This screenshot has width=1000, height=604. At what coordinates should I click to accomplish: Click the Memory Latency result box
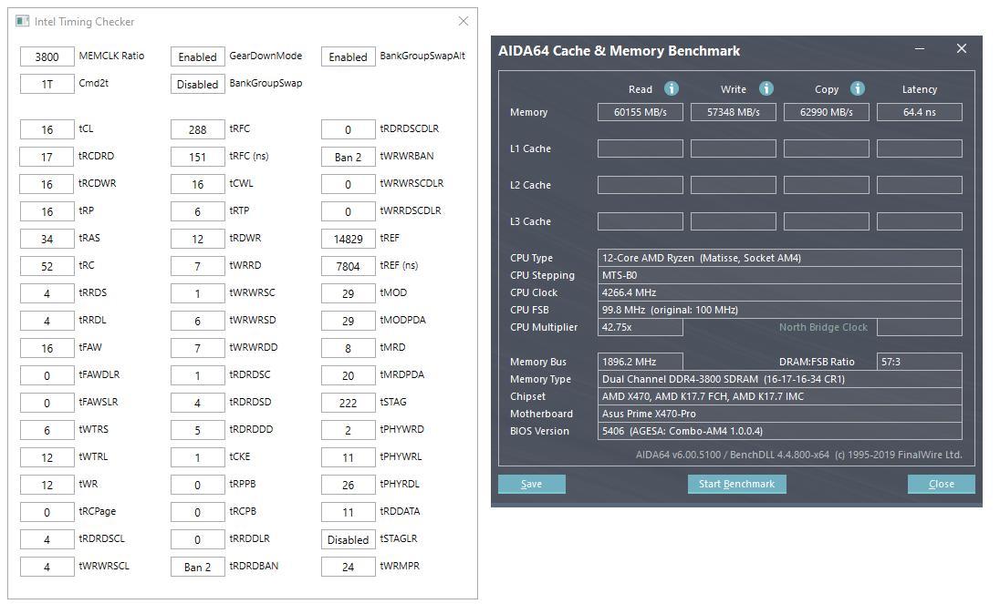coord(919,112)
